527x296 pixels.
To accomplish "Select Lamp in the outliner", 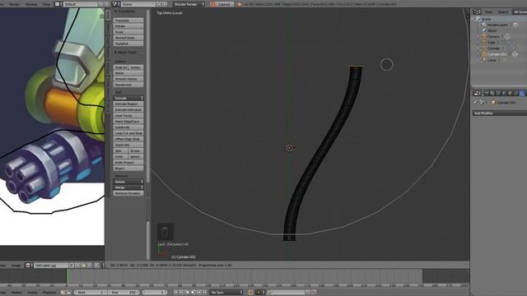I will [x=492, y=60].
